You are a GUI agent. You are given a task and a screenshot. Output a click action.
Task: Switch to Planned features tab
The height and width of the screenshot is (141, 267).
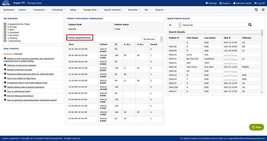tap(18, 54)
